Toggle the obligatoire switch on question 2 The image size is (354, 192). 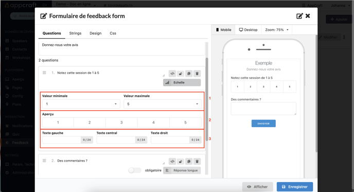(x=135, y=170)
